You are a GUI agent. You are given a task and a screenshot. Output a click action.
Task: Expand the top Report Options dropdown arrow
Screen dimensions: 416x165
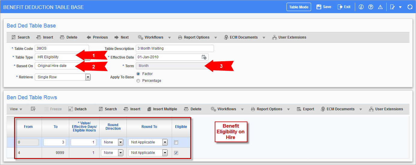pos(215,38)
